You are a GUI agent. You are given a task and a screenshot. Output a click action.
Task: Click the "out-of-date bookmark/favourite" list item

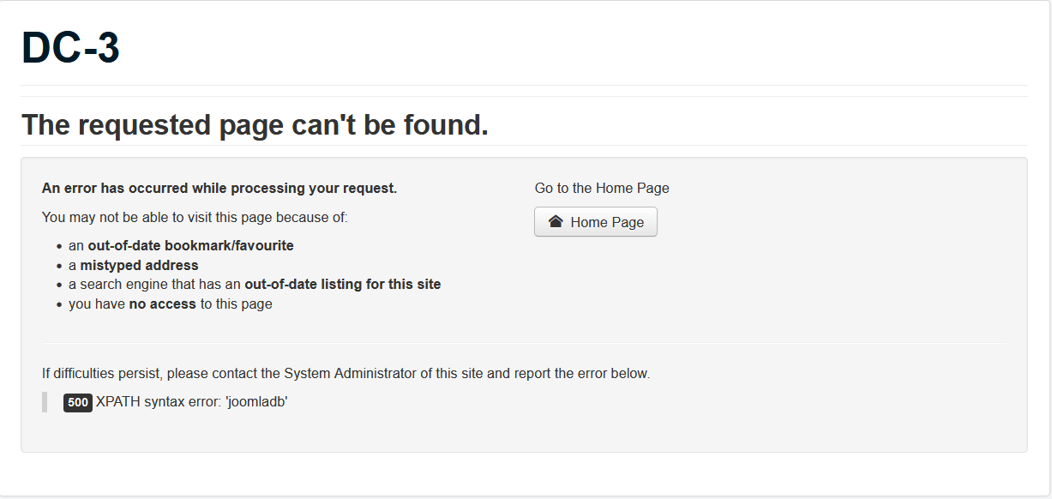(x=190, y=245)
